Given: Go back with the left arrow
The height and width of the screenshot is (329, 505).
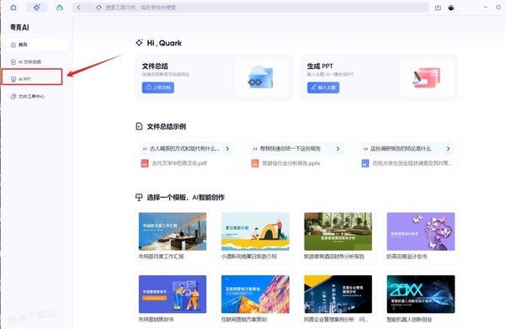Looking at the screenshot, I should 78,8.
